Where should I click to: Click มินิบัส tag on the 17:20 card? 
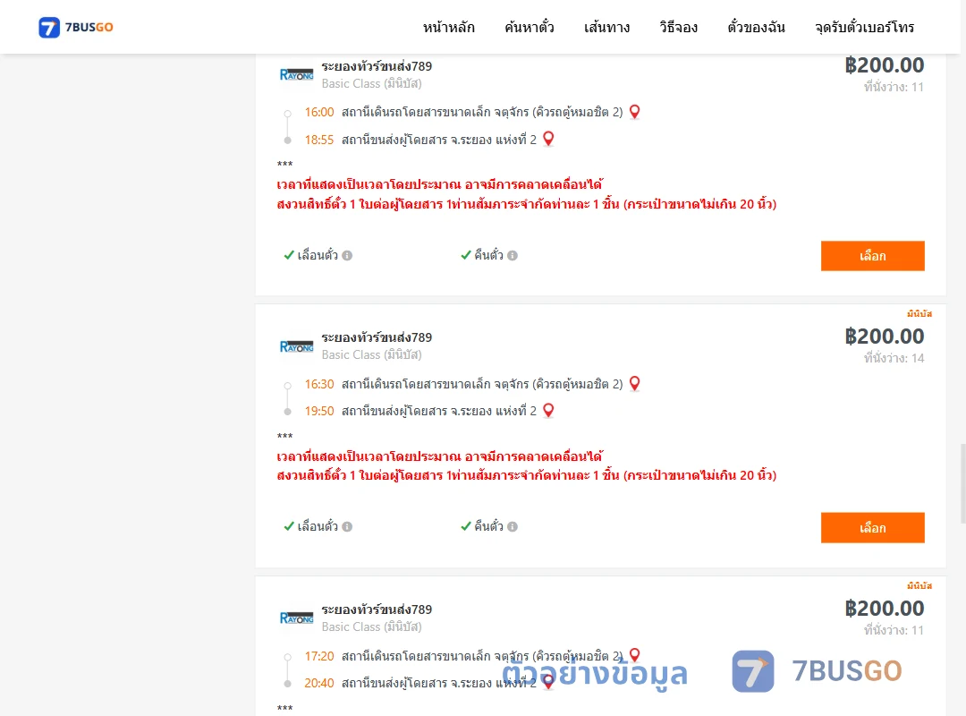point(919,586)
